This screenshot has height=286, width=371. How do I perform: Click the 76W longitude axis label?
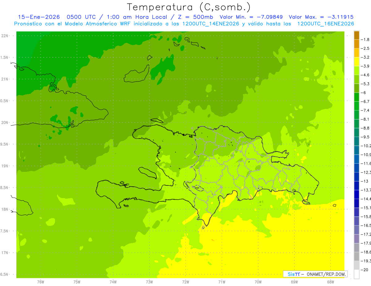[x=41, y=282]
